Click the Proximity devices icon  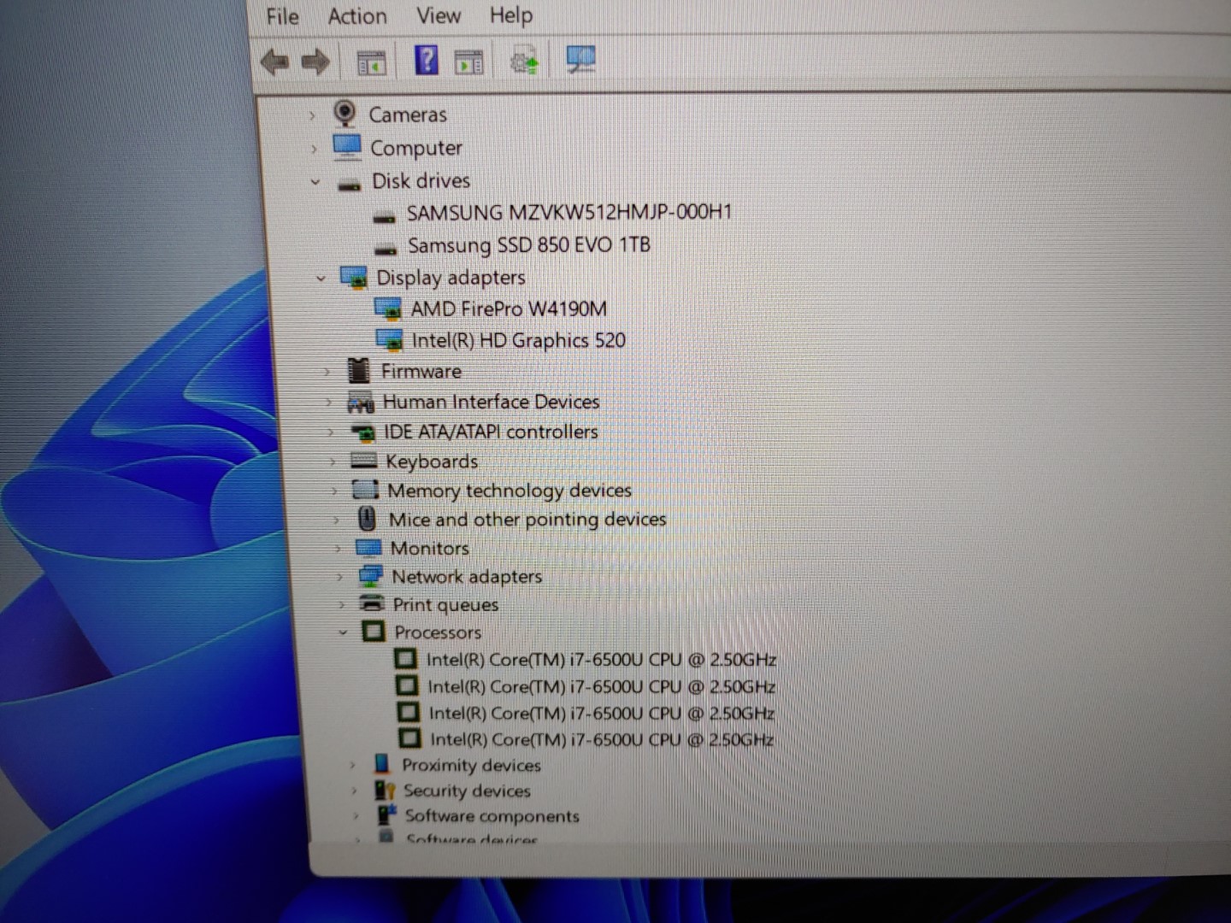(382, 764)
